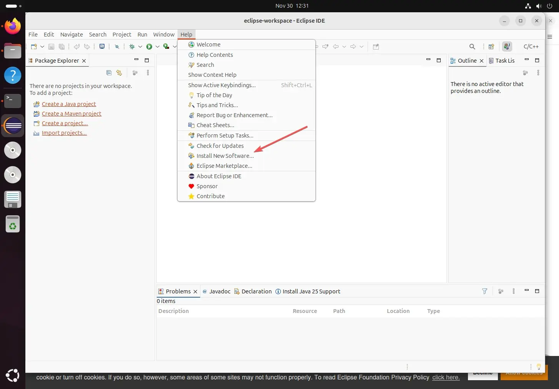Image resolution: width=559 pixels, height=389 pixels.
Task: Open the Debug dropdown arrow
Action: (x=140, y=46)
